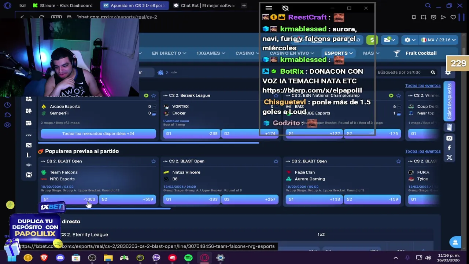Bet G2 +559 on NRG Esports
Viewport: 469px width, 264px height.
coord(127,199)
